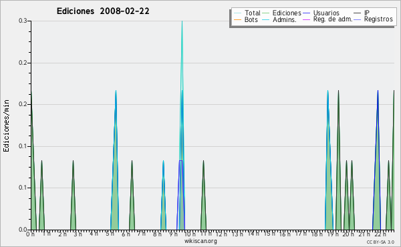
Task: Click the chart title 'Ediciones 2008-02-22'
Action: [103, 11]
